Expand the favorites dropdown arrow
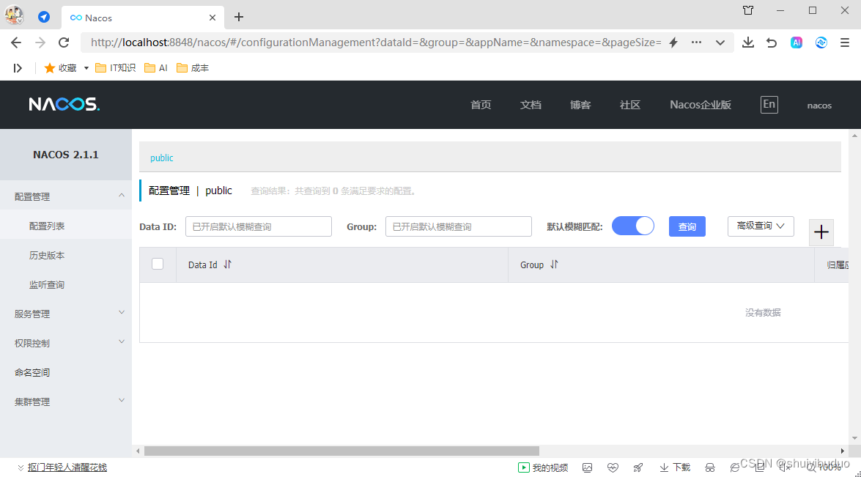 point(86,68)
